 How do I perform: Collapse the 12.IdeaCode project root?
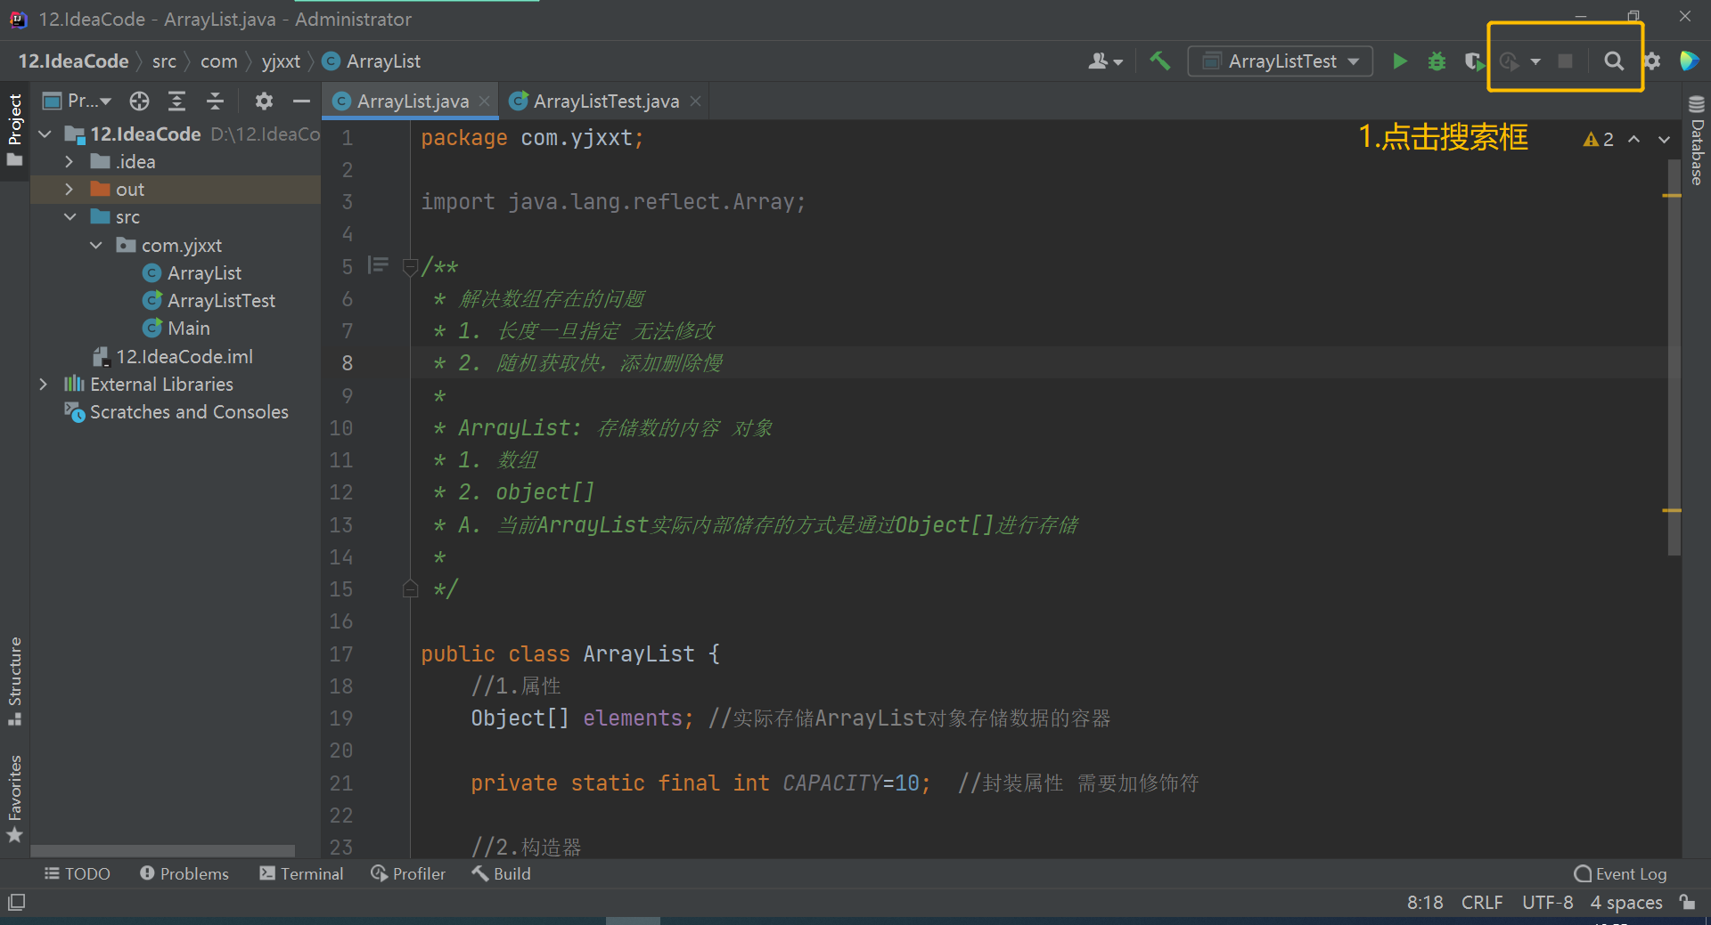[x=45, y=134]
